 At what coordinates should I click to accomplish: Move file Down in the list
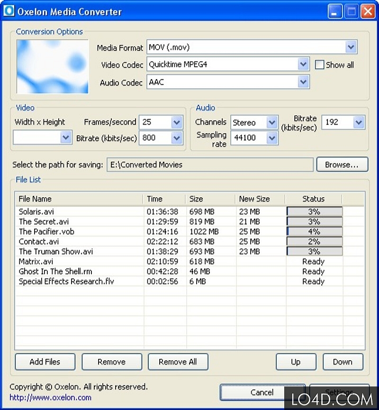(343, 362)
